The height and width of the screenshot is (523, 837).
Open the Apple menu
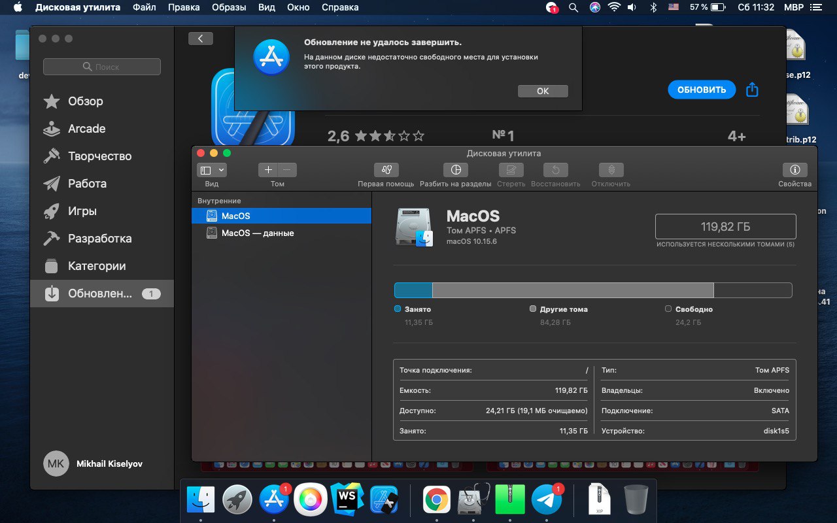(x=18, y=7)
